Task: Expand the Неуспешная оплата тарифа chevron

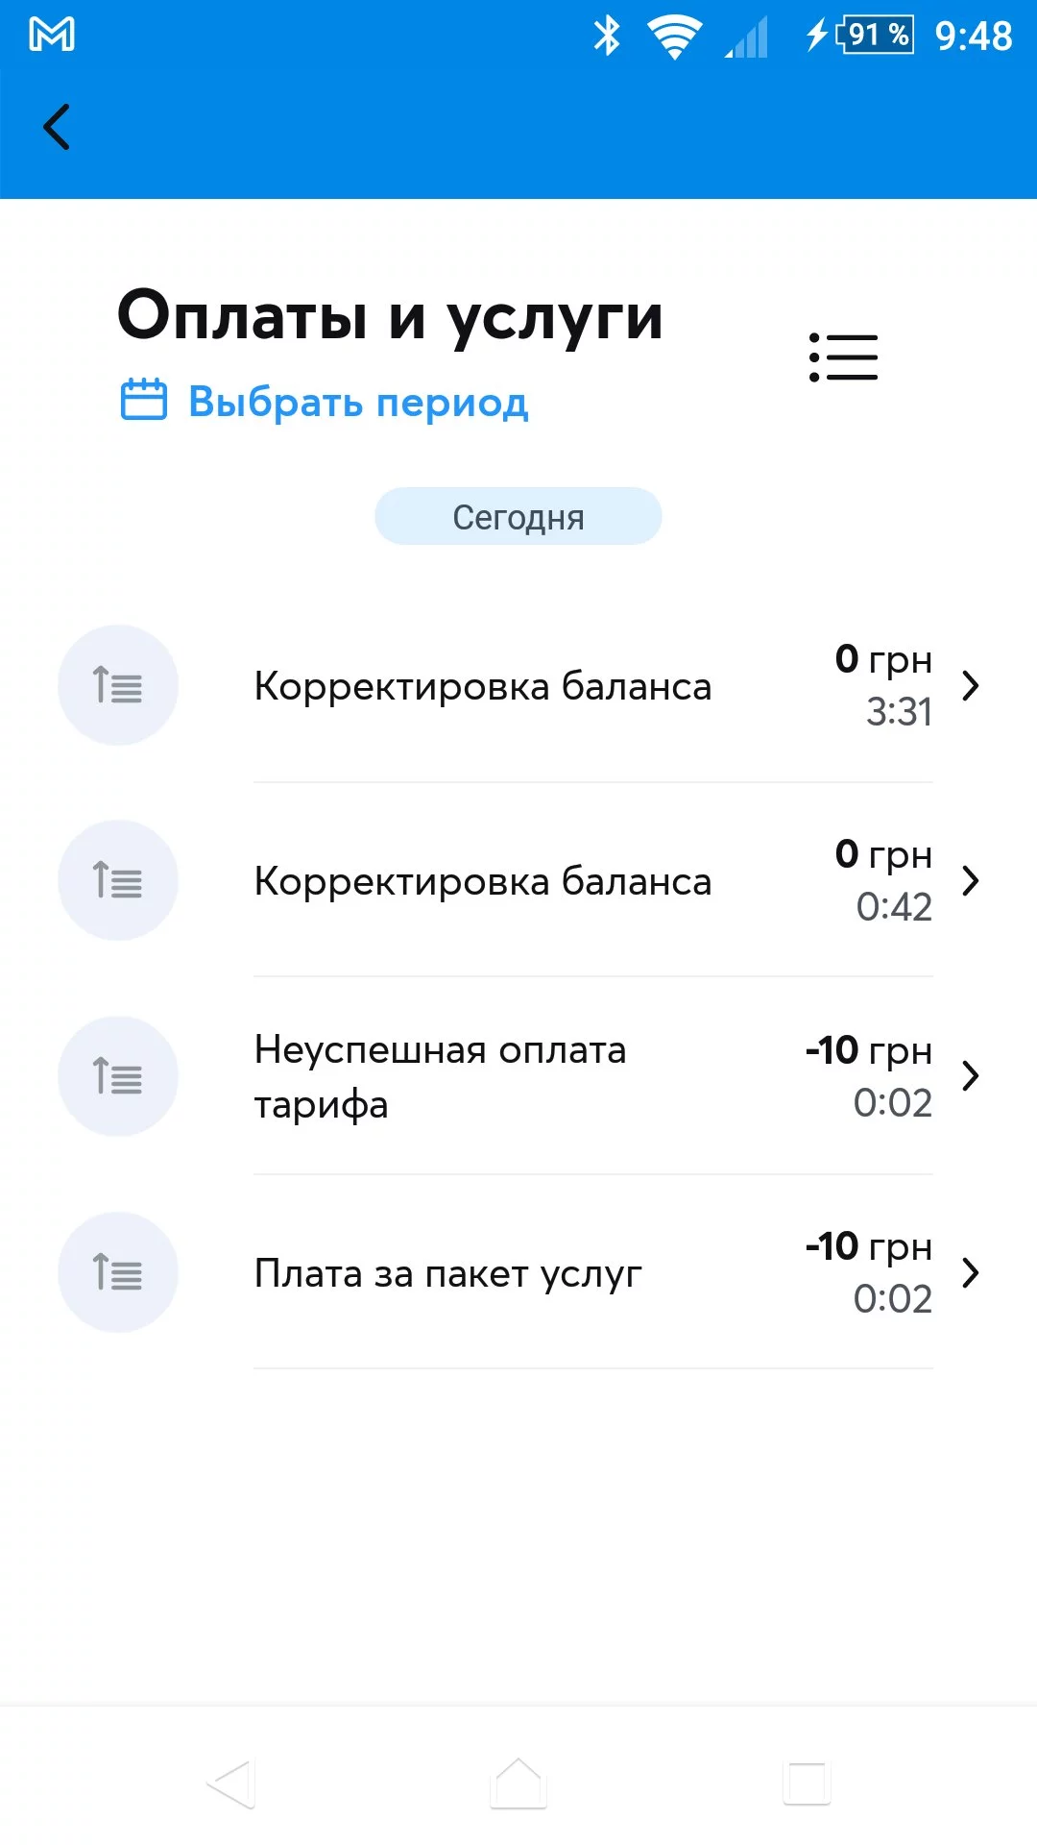Action: coord(971,1076)
